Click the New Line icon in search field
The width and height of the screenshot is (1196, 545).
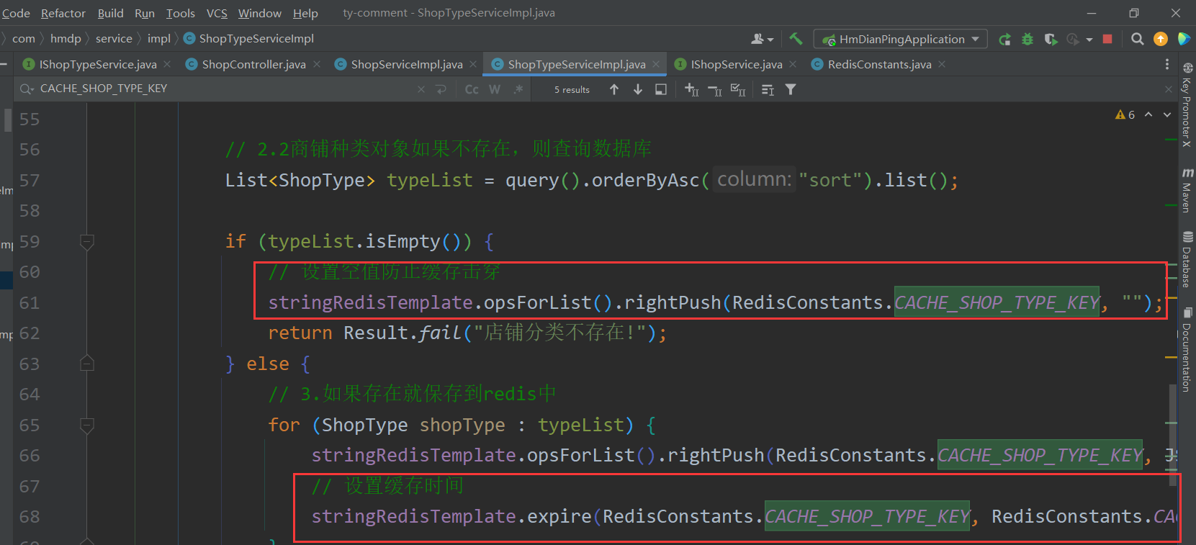[x=441, y=89]
